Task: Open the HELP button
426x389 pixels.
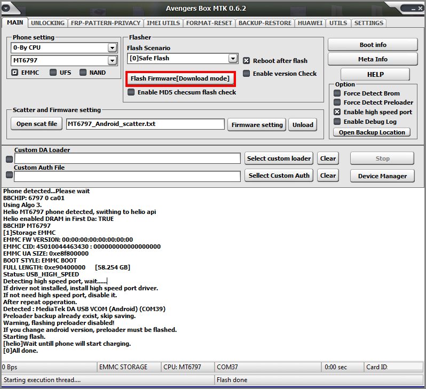Action: click(375, 74)
